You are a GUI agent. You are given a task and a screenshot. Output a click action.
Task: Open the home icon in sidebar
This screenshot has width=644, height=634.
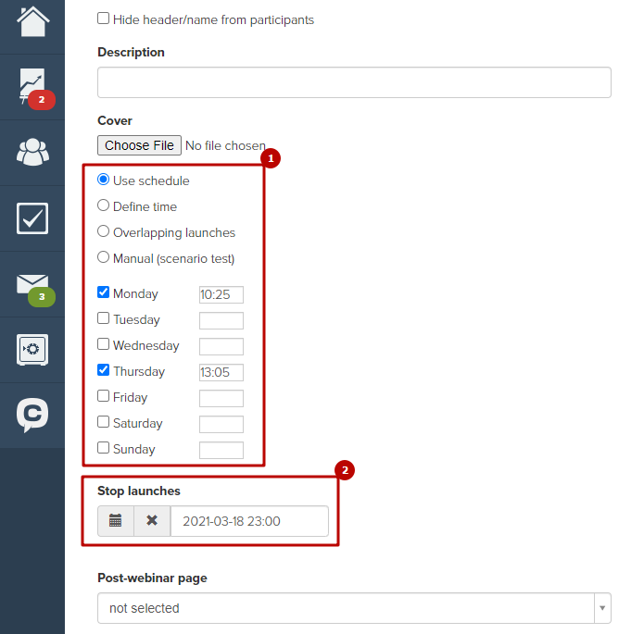pyautogui.click(x=32, y=21)
